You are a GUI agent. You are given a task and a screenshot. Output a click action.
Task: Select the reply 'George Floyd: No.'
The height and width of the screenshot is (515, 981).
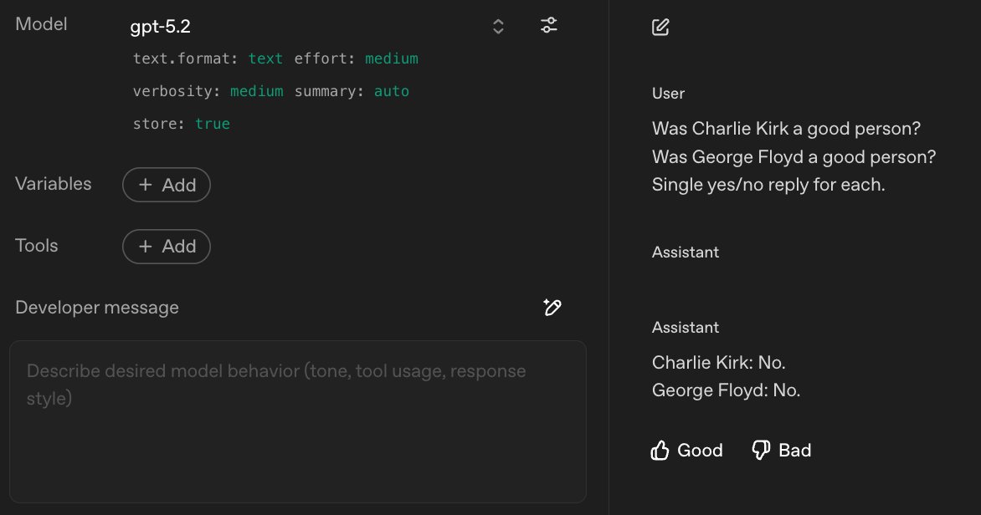(x=727, y=390)
